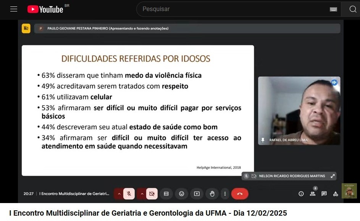This screenshot has width=360, height=221.
Task: Raise your hand in the meeting
Action: [212, 194]
